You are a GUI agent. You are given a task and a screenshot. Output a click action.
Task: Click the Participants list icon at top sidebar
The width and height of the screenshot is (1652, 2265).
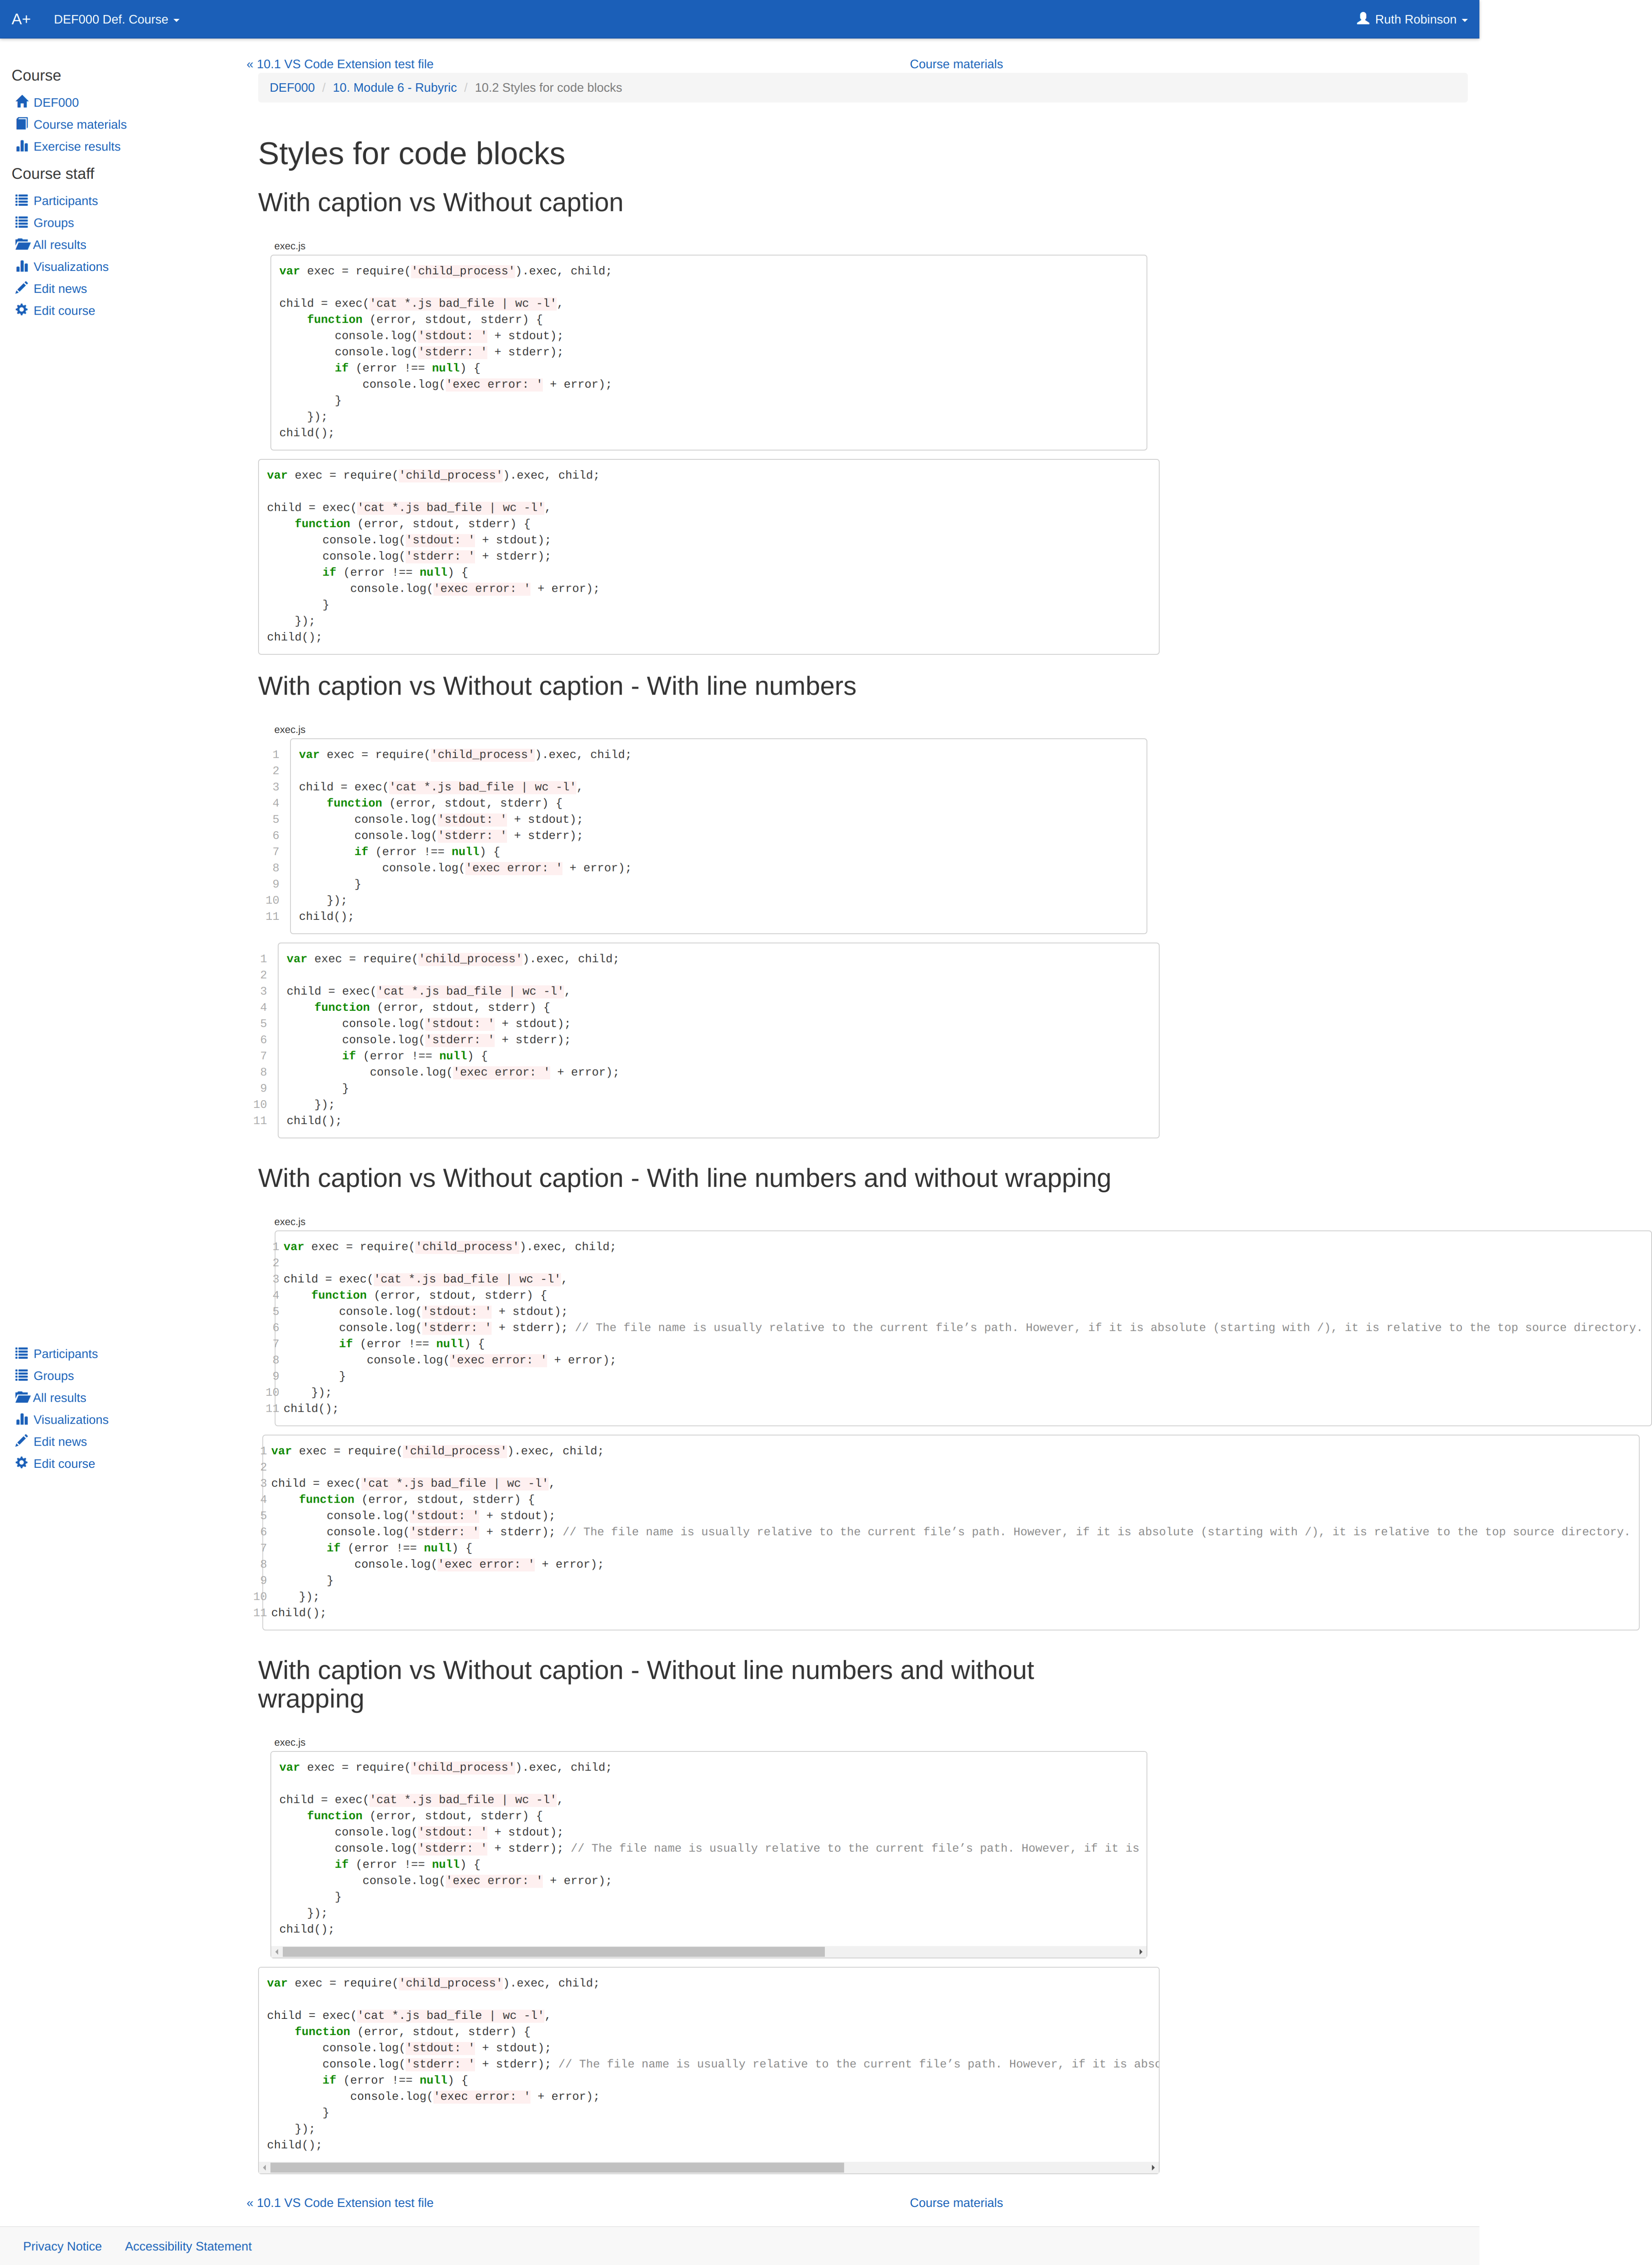(x=22, y=201)
